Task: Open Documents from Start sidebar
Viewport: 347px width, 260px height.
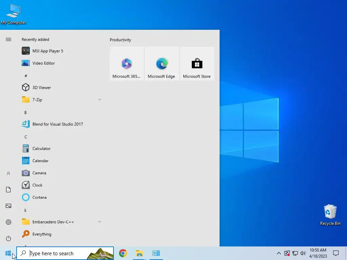Action: pyautogui.click(x=8, y=190)
